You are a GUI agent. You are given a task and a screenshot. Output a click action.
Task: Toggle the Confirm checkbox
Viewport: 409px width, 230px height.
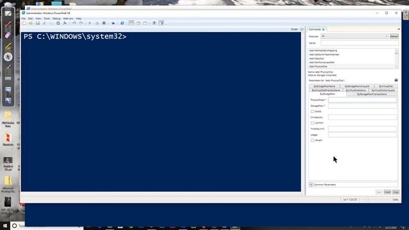313,123
